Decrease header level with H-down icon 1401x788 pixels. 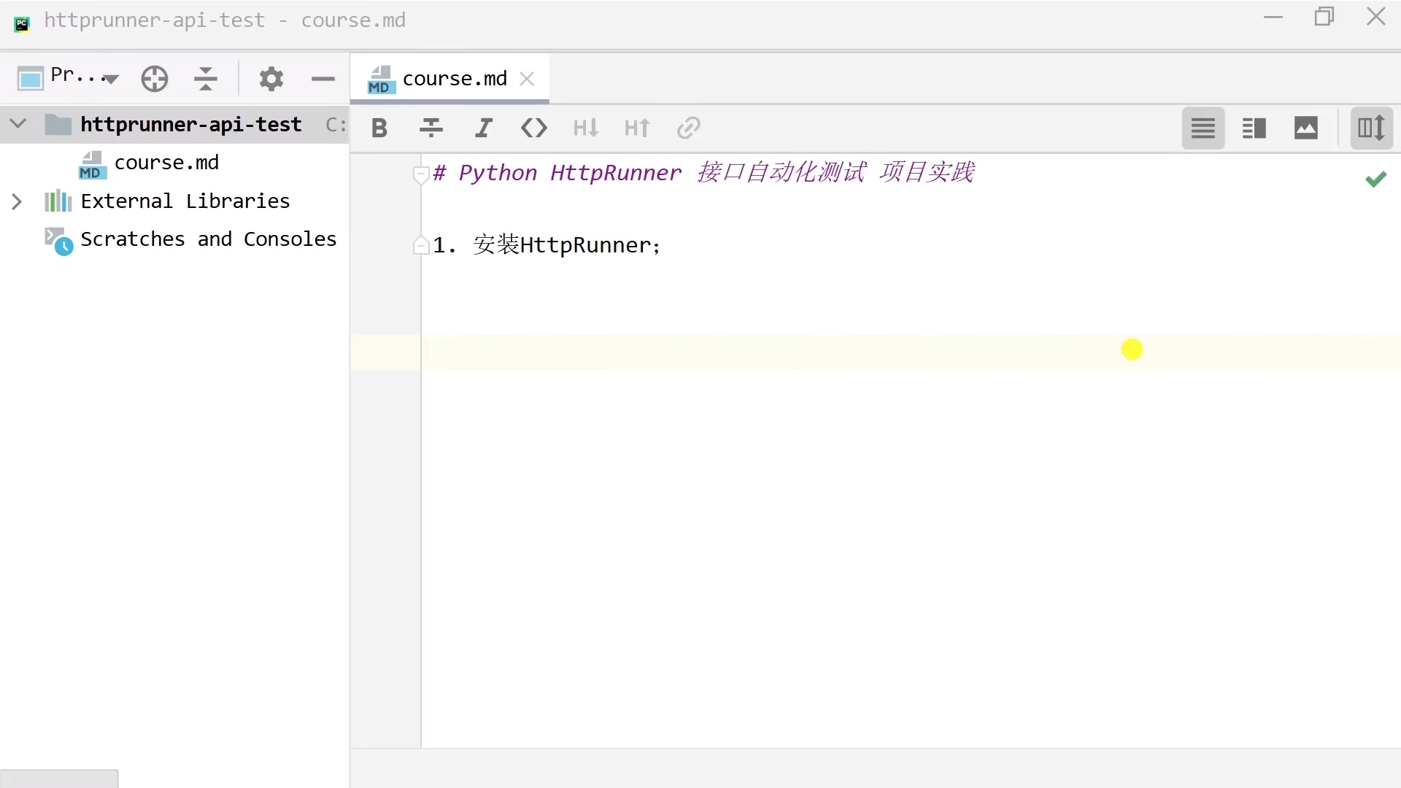(x=586, y=128)
